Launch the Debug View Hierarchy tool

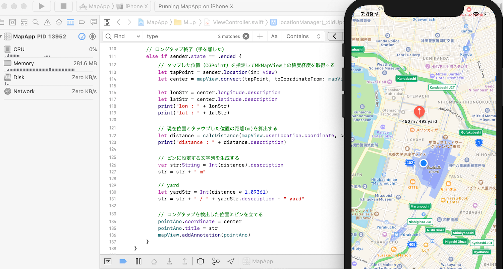point(200,261)
